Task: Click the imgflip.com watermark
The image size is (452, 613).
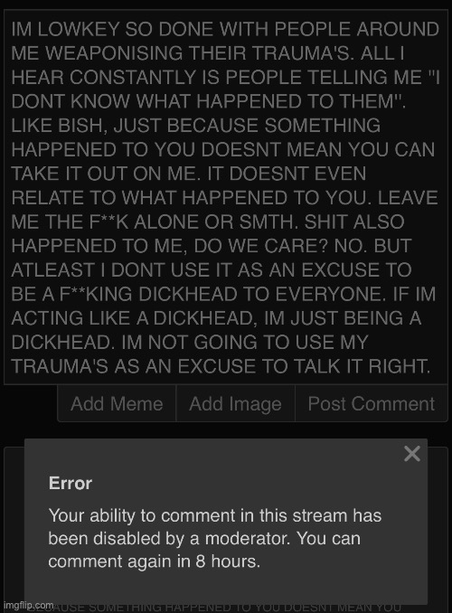Action: [x=29, y=605]
